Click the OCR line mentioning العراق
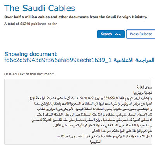Viewport: 155px width, 147px height. pos(95,109)
